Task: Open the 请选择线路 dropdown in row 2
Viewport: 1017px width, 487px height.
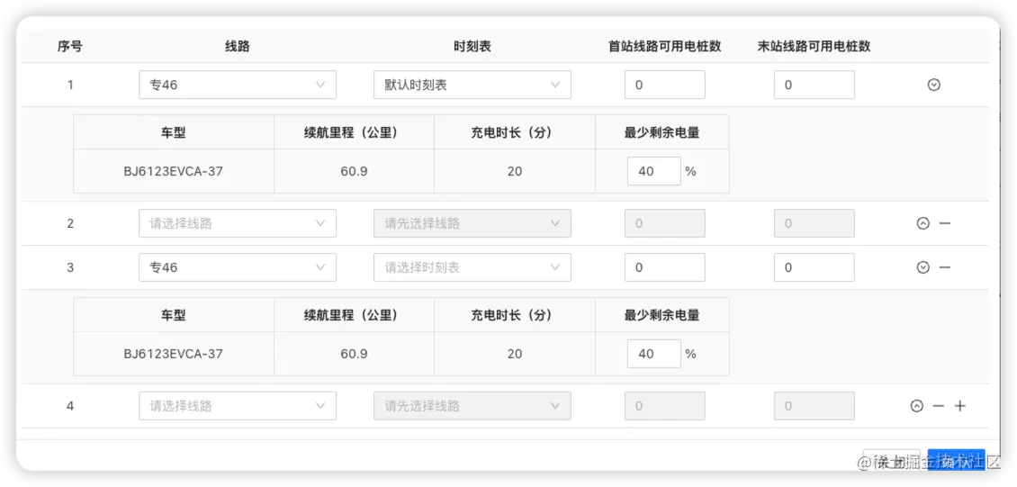Action: pos(238,223)
